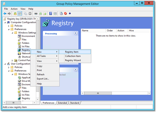Open the Help question mark toolbar icon
The height and width of the screenshot is (113, 157).
point(51,13)
